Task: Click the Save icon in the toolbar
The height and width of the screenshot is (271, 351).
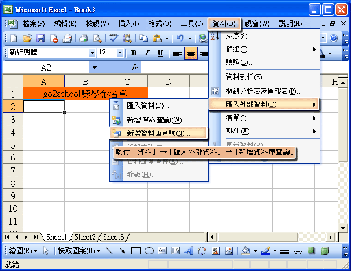Action: [x=40, y=38]
